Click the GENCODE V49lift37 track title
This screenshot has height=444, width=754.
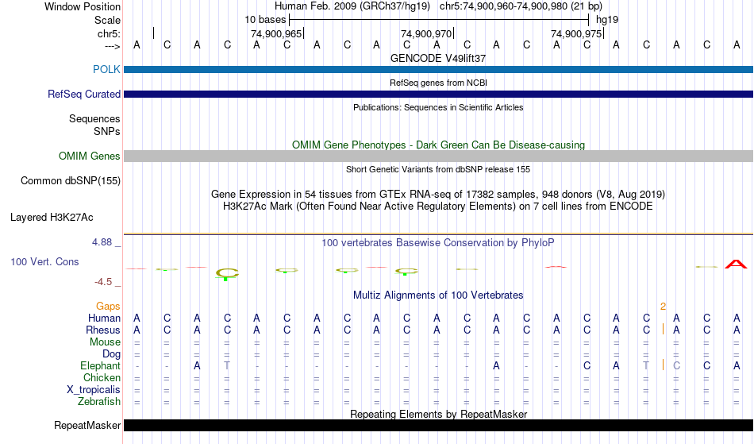tap(438, 58)
